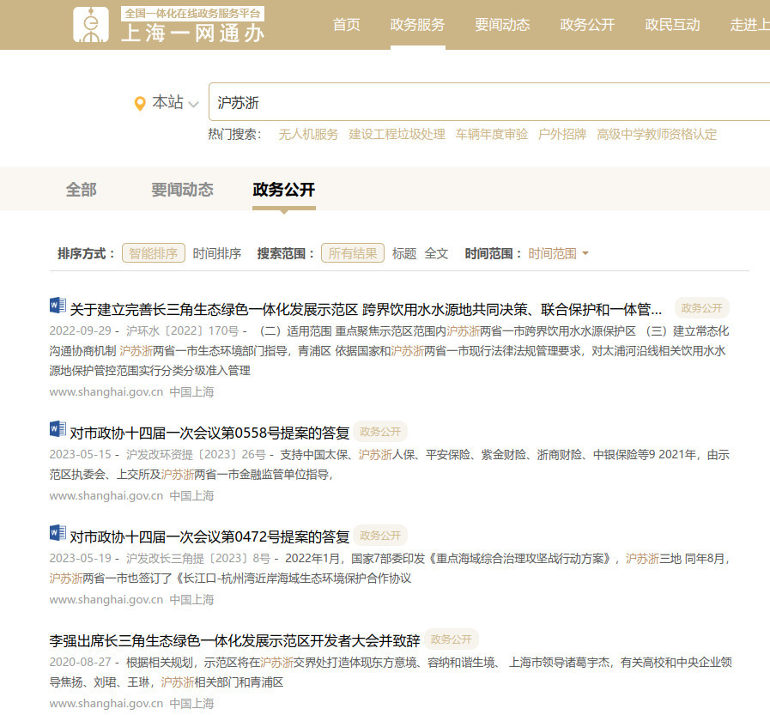The image size is (770, 715).
Task: Select 智能排序 sort option
Action: coord(154,253)
